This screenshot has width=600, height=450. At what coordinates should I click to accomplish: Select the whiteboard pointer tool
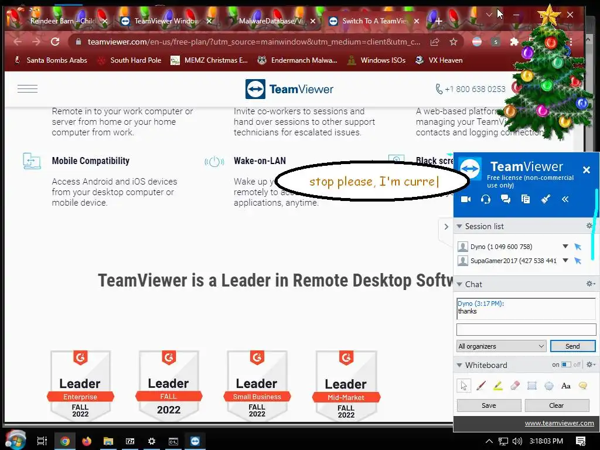(464, 386)
